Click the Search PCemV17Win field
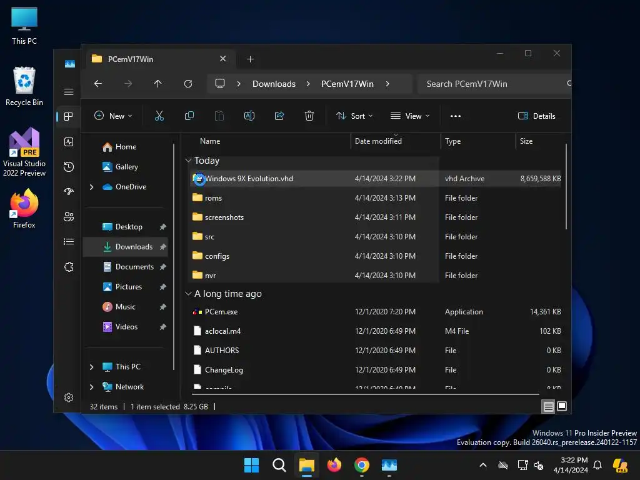Screen dimensions: 640x480 494,84
